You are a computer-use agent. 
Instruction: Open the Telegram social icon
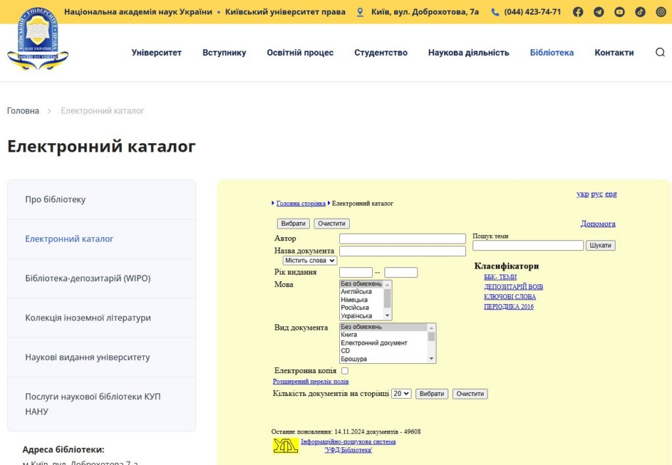coord(598,12)
